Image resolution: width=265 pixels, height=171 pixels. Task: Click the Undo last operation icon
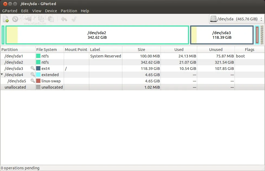pyautogui.click(x=64, y=19)
